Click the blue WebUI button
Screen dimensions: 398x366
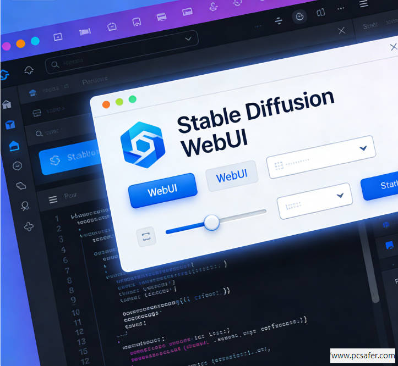click(163, 191)
